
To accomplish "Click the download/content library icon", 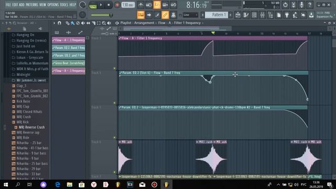I will click(x=311, y=15).
